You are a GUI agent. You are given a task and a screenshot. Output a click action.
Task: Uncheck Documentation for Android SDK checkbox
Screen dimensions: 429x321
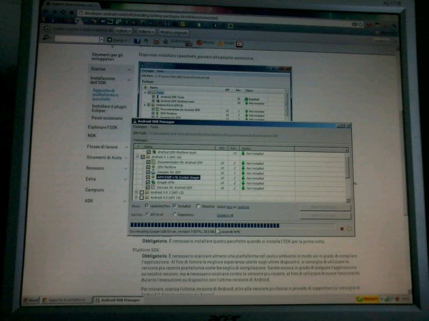point(149,162)
